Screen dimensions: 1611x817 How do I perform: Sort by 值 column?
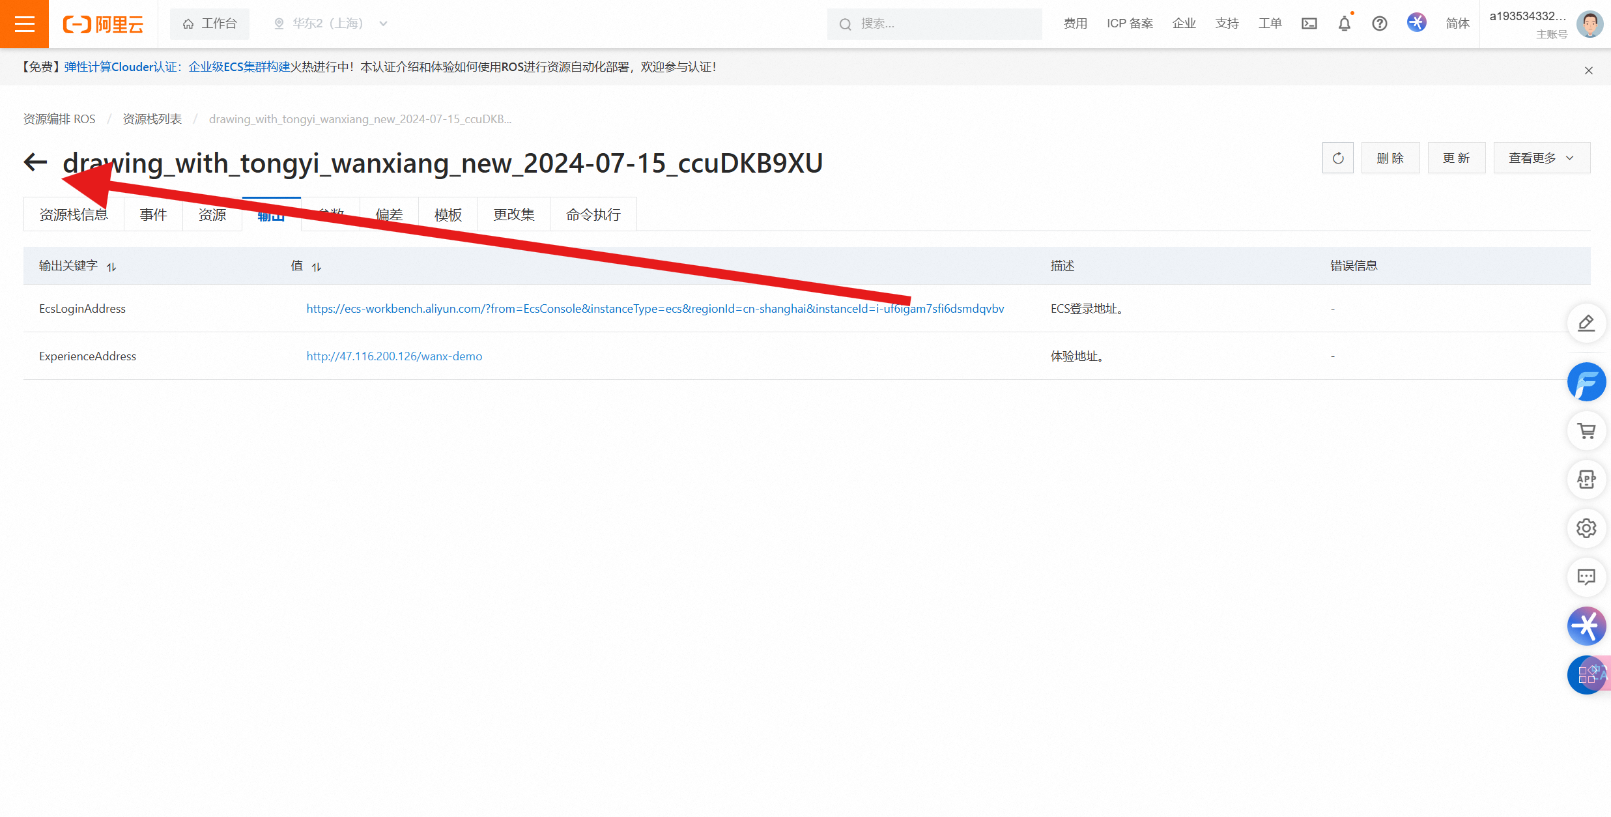(x=317, y=266)
